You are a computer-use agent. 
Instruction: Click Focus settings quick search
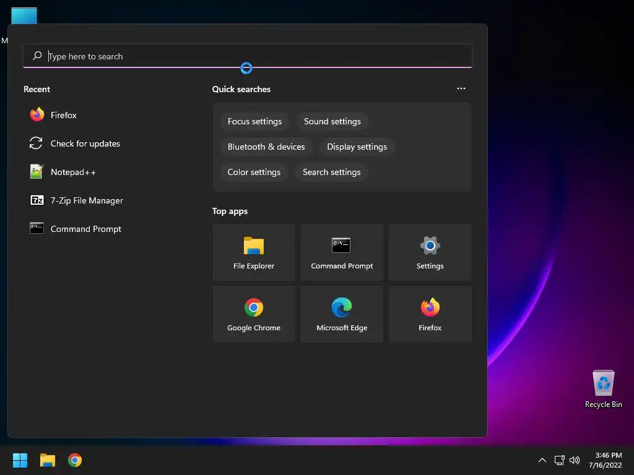point(254,122)
